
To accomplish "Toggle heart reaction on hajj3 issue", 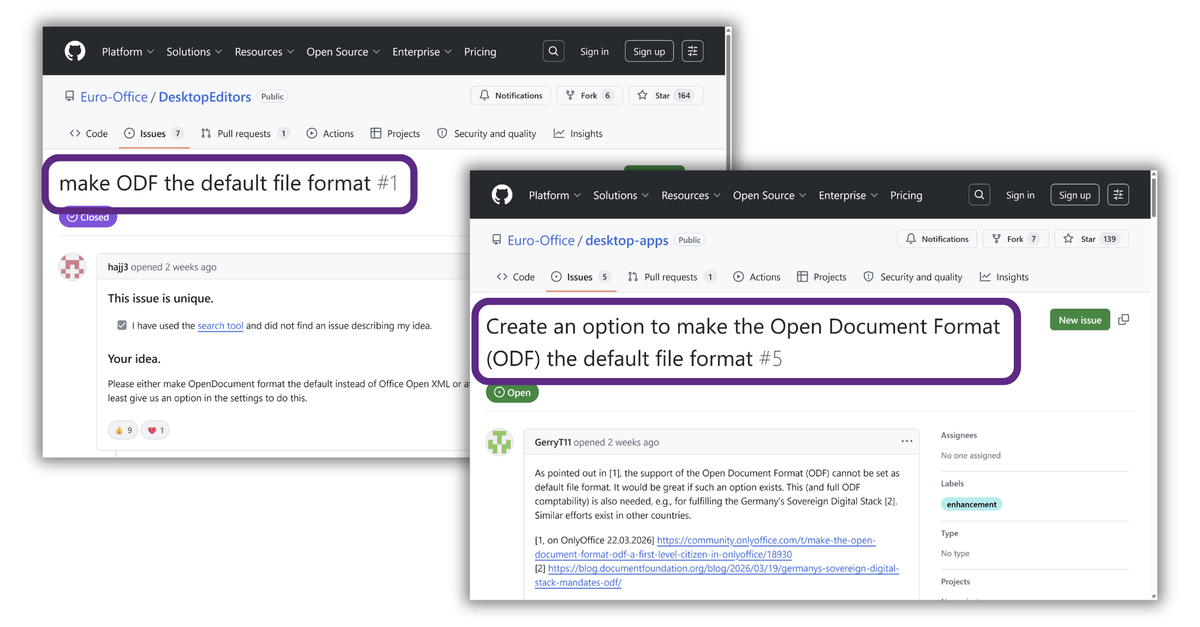I will coord(155,430).
